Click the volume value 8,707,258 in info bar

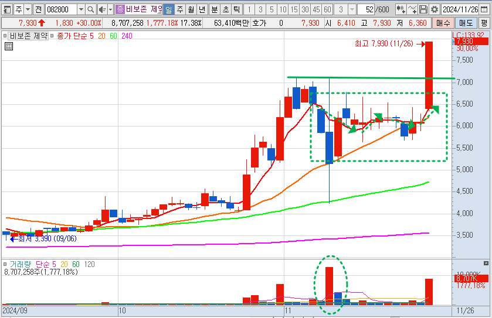pyautogui.click(x=127, y=23)
